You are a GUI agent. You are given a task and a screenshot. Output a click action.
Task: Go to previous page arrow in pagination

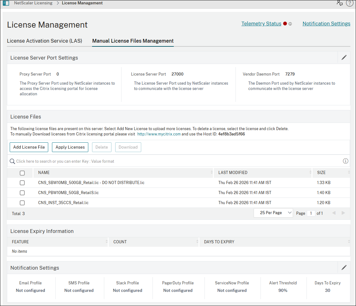point(334,213)
